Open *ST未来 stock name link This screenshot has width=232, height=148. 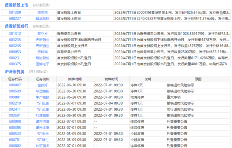point(43,134)
